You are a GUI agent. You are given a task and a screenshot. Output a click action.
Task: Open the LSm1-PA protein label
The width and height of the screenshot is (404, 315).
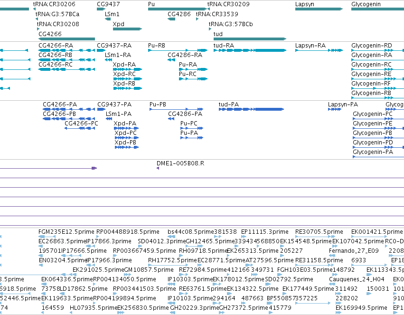point(119,114)
